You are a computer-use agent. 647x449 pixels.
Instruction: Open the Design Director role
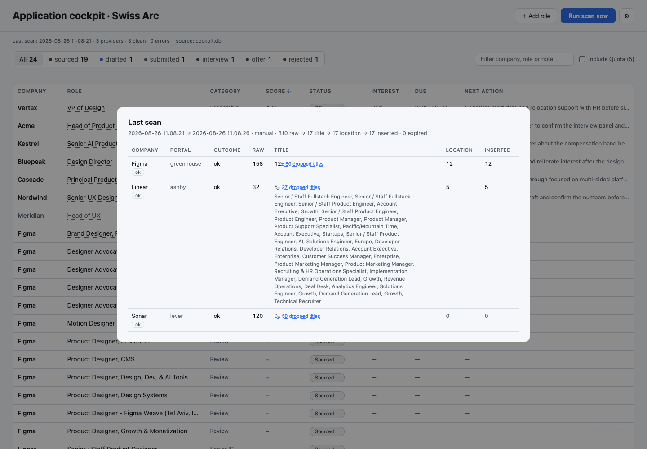point(90,162)
